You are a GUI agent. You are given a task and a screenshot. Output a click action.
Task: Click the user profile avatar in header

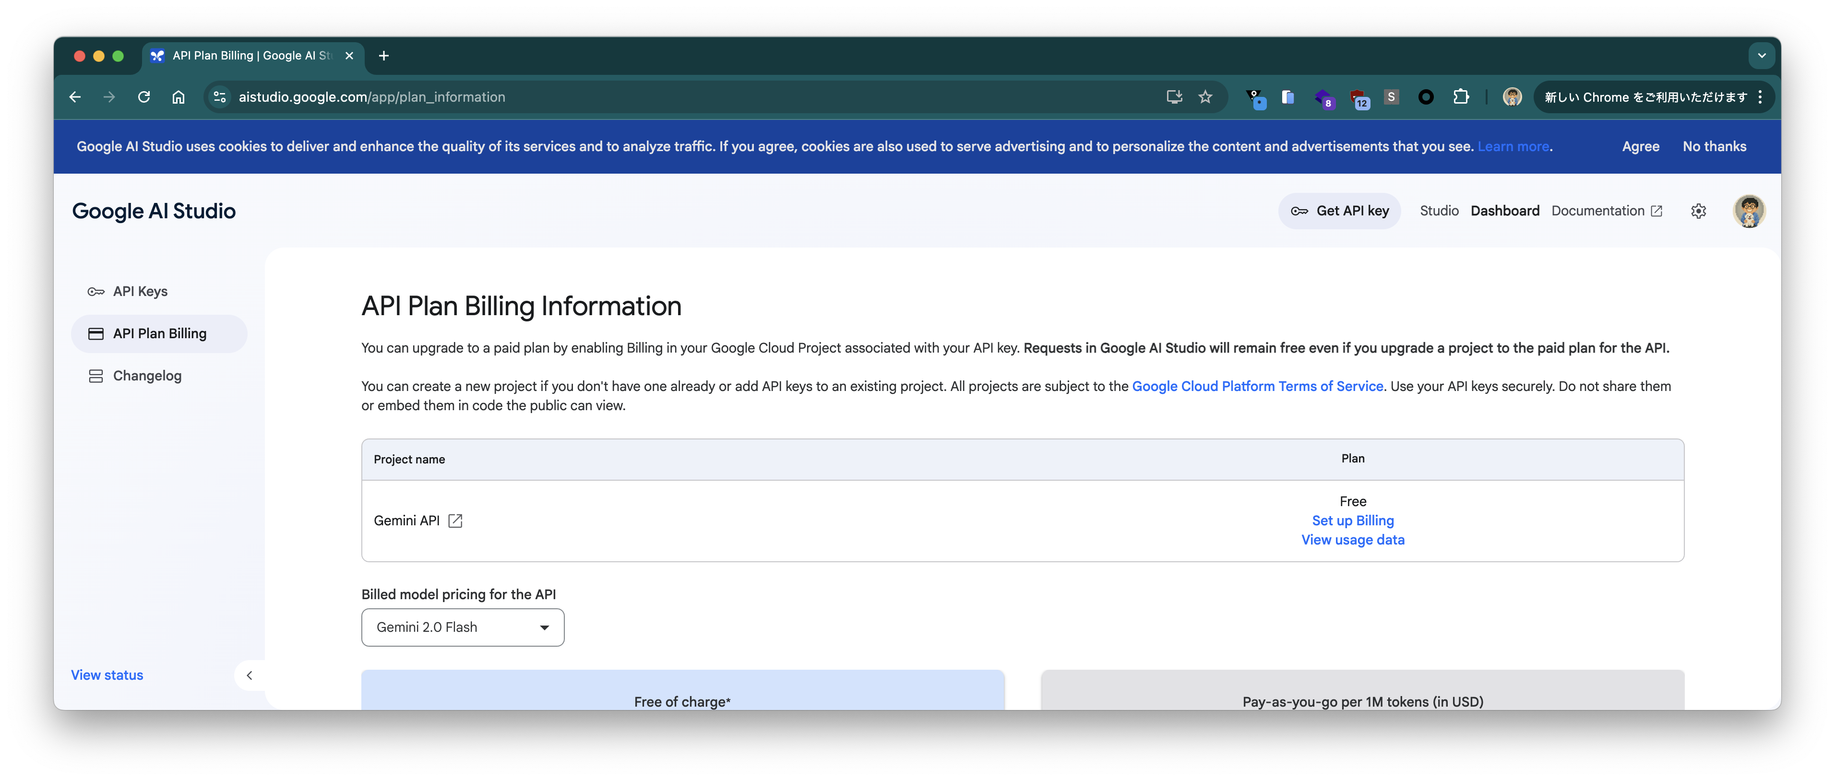click(x=1749, y=212)
